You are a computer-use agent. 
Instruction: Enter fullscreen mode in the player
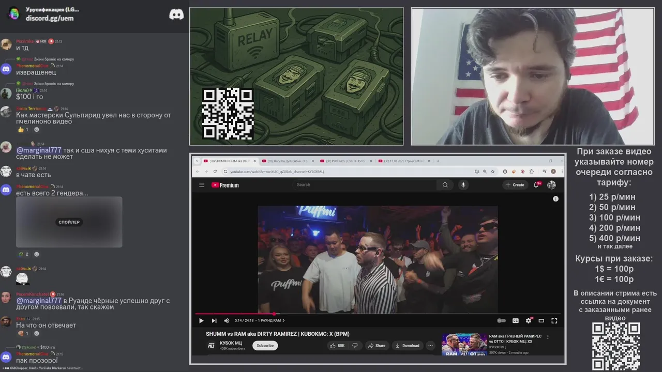pyautogui.click(x=554, y=320)
